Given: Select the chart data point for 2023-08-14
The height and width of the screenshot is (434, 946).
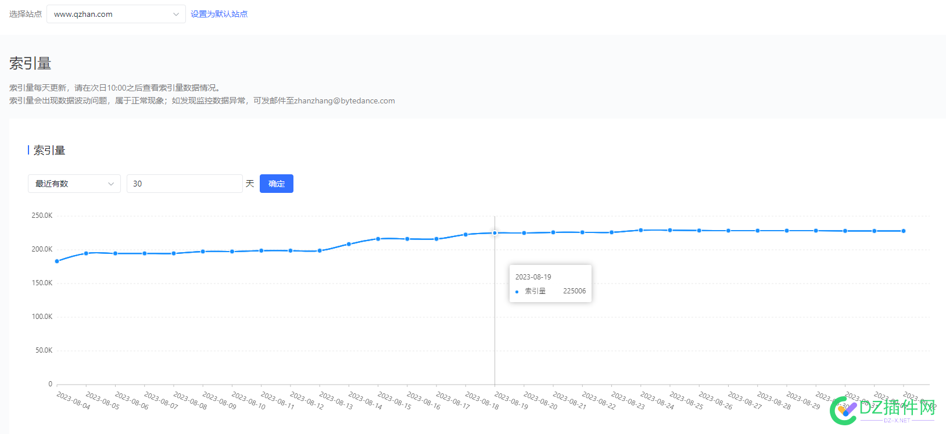Looking at the screenshot, I should click(349, 244).
